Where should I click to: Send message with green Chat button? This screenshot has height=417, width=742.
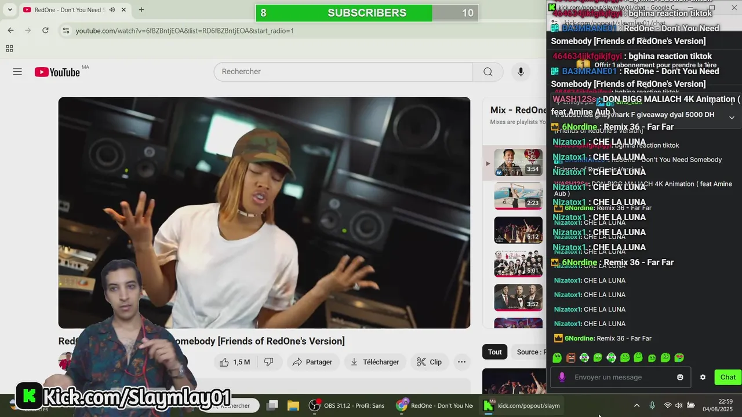click(728, 377)
